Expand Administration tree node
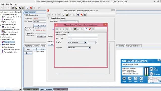The height and width of the screenshot is (91, 161). pyautogui.click(x=1, y=37)
